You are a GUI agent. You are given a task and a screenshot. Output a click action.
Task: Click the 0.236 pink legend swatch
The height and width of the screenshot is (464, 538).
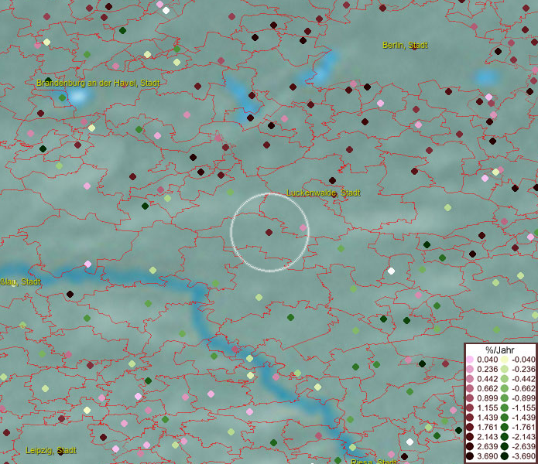[x=470, y=370]
